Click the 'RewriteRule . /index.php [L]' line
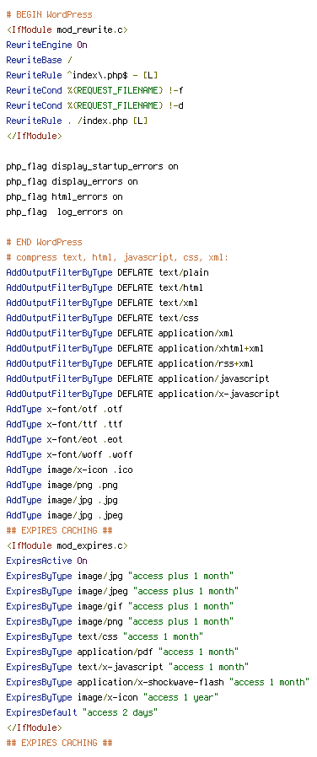Viewport: 317px width, 757px height. [78, 121]
